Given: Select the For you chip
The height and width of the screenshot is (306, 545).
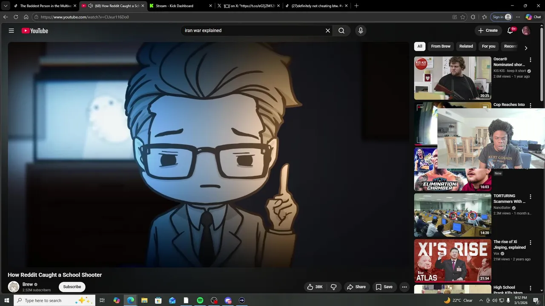Looking at the screenshot, I should (x=489, y=46).
